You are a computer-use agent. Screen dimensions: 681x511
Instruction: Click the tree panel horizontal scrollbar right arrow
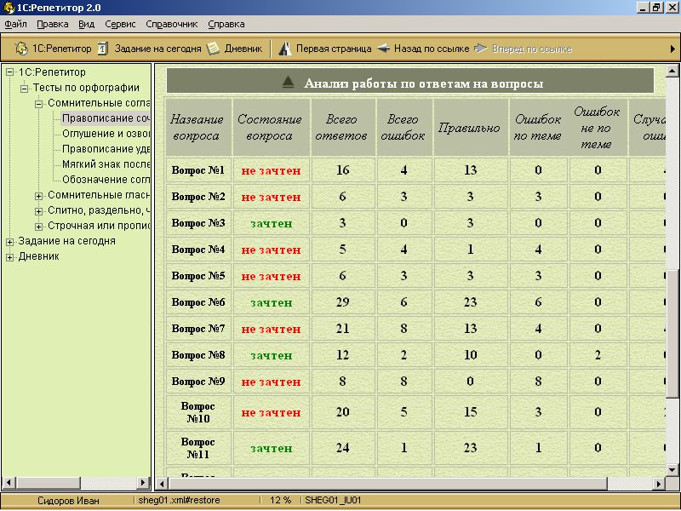[x=144, y=483]
